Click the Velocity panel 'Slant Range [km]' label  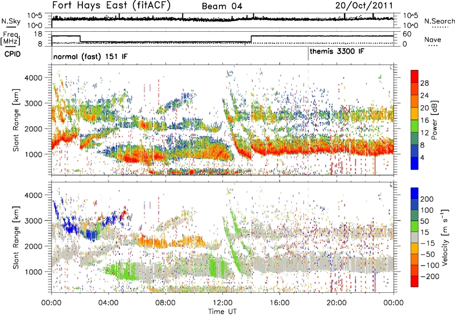[x=16, y=237]
